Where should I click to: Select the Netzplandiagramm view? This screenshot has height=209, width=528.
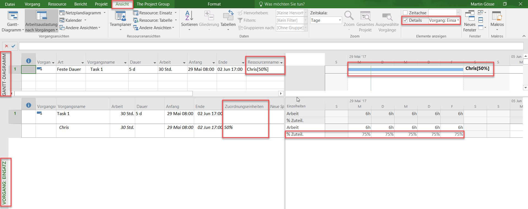pos(83,13)
